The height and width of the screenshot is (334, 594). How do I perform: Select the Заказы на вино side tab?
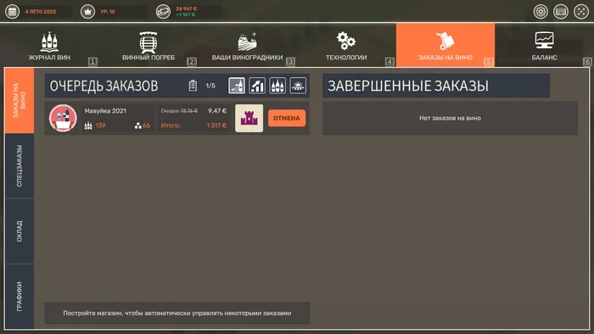pyautogui.click(x=20, y=101)
